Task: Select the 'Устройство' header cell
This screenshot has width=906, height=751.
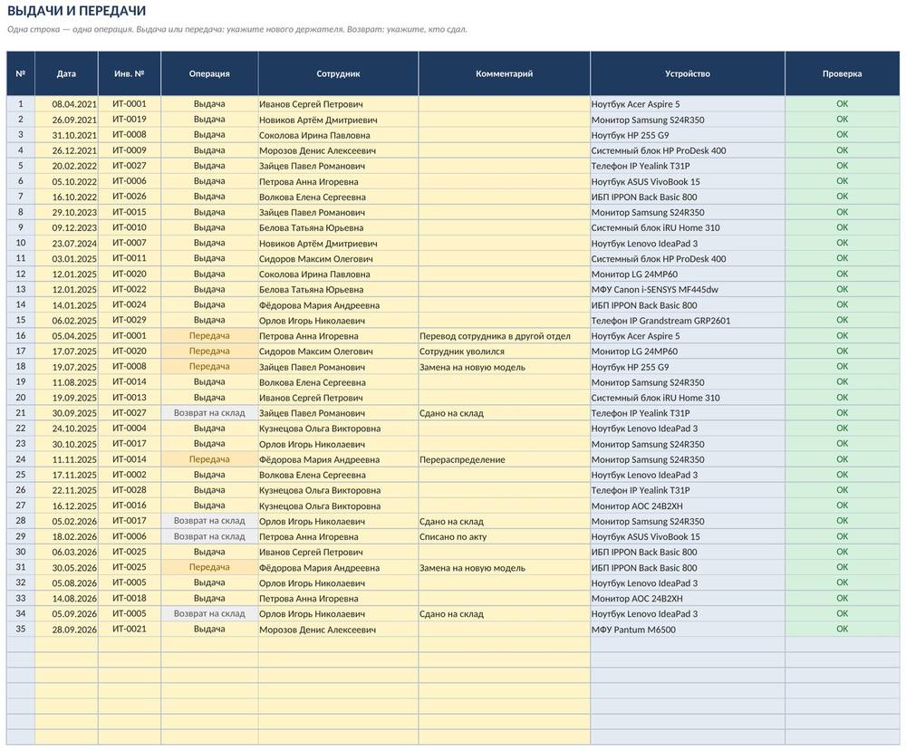Action: pyautogui.click(x=687, y=73)
